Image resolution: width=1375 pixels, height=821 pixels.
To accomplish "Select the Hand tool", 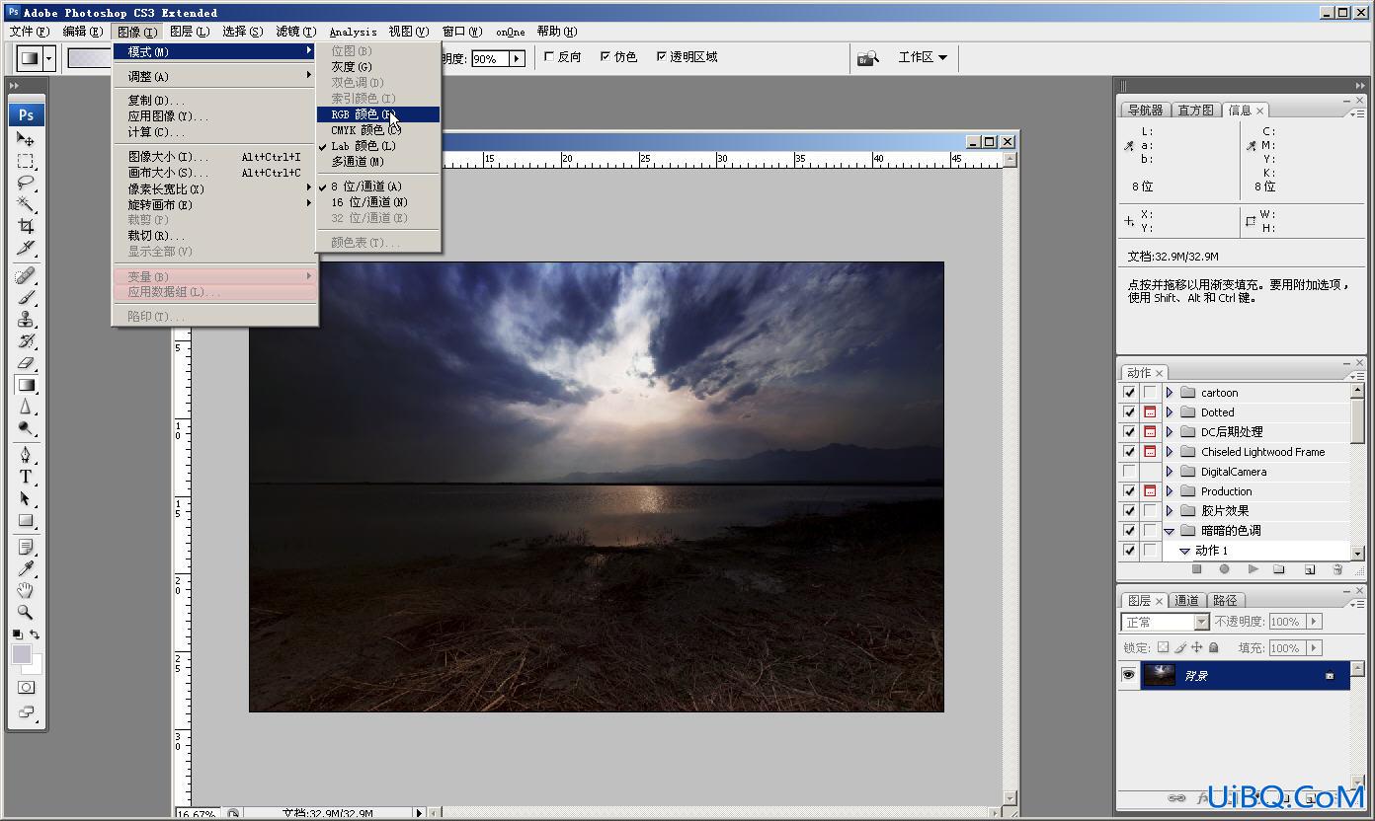I will (x=26, y=590).
